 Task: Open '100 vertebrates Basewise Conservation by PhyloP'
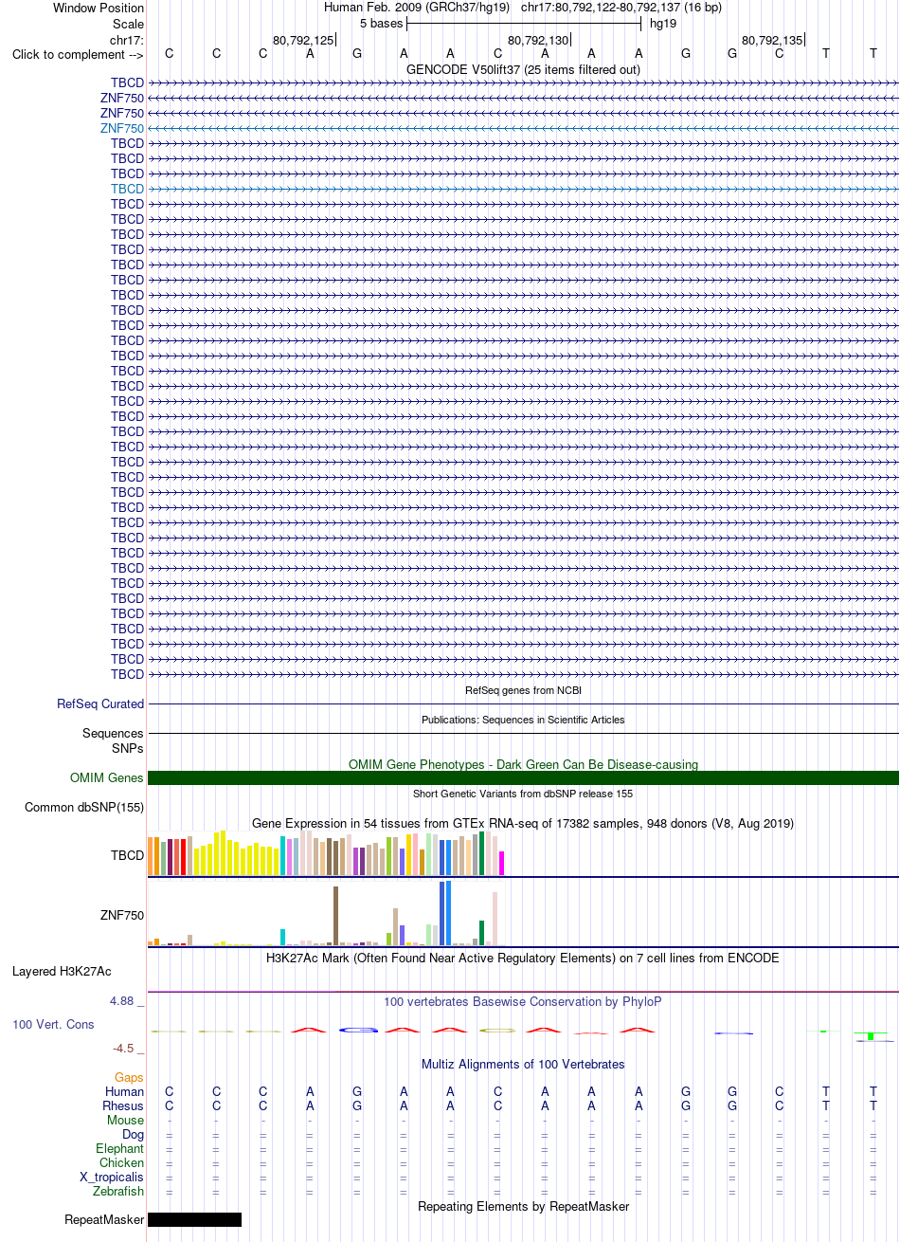523,1001
